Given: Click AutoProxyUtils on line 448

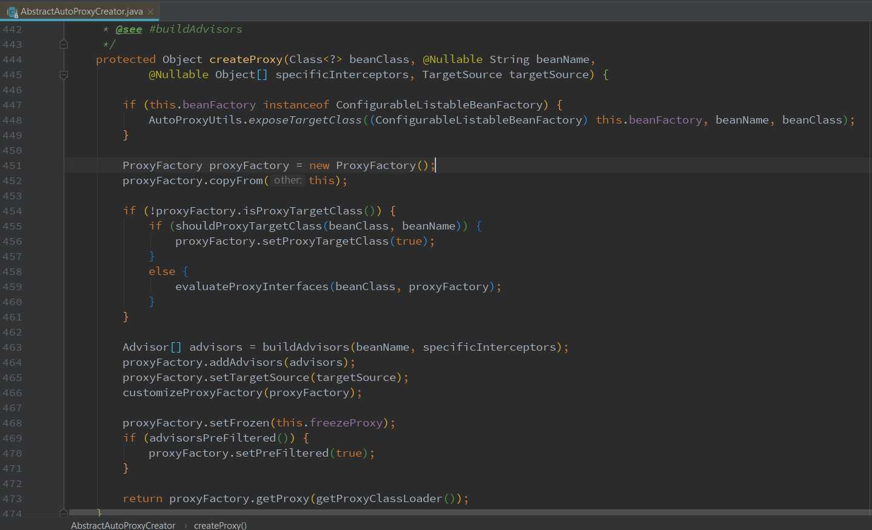Looking at the screenshot, I should tap(195, 120).
